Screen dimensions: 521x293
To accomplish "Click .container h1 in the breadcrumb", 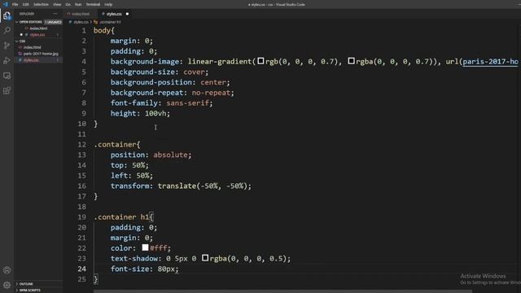I will coord(110,22).
